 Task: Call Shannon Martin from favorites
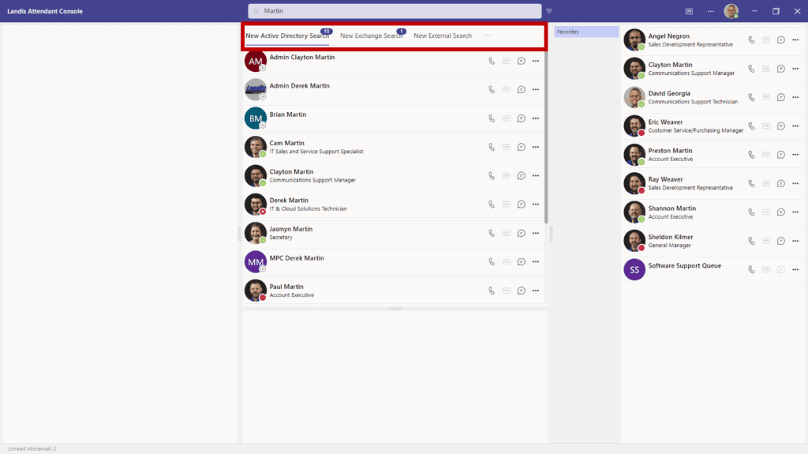pyautogui.click(x=751, y=212)
